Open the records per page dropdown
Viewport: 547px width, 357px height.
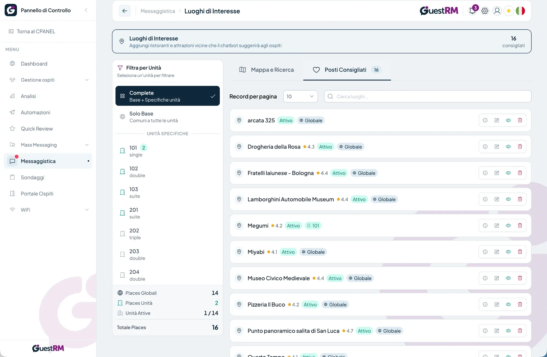(300, 96)
